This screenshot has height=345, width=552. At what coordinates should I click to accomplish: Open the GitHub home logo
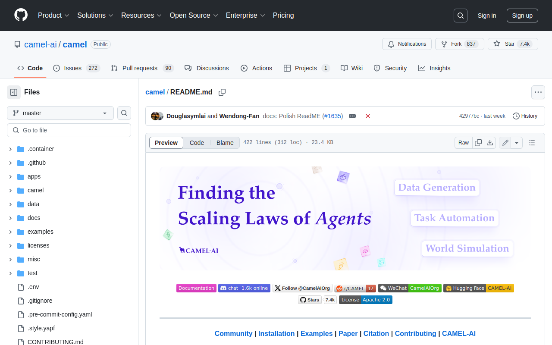coord(21,15)
